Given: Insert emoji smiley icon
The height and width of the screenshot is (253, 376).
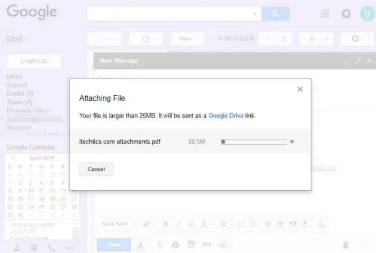Looking at the screenshot, I should click(x=222, y=244).
